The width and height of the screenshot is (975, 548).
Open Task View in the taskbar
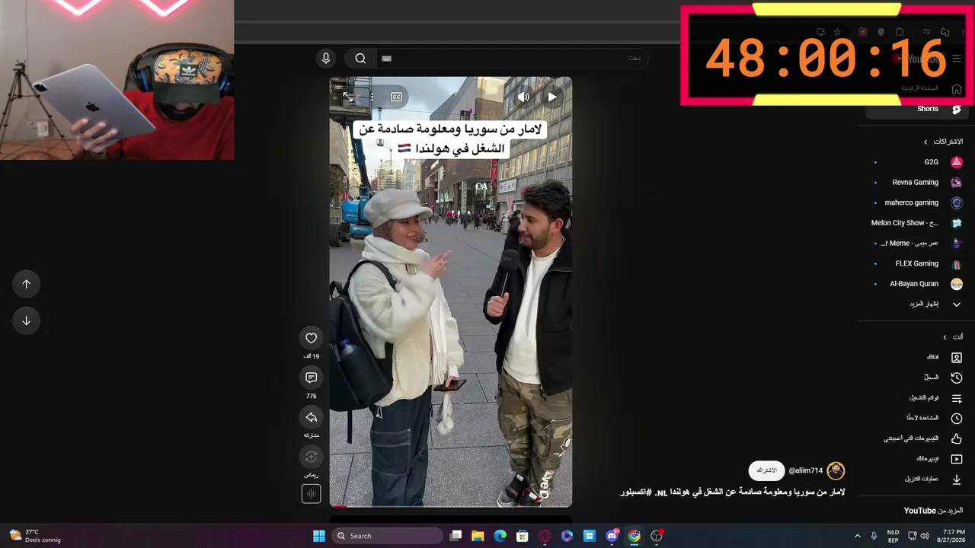(456, 536)
